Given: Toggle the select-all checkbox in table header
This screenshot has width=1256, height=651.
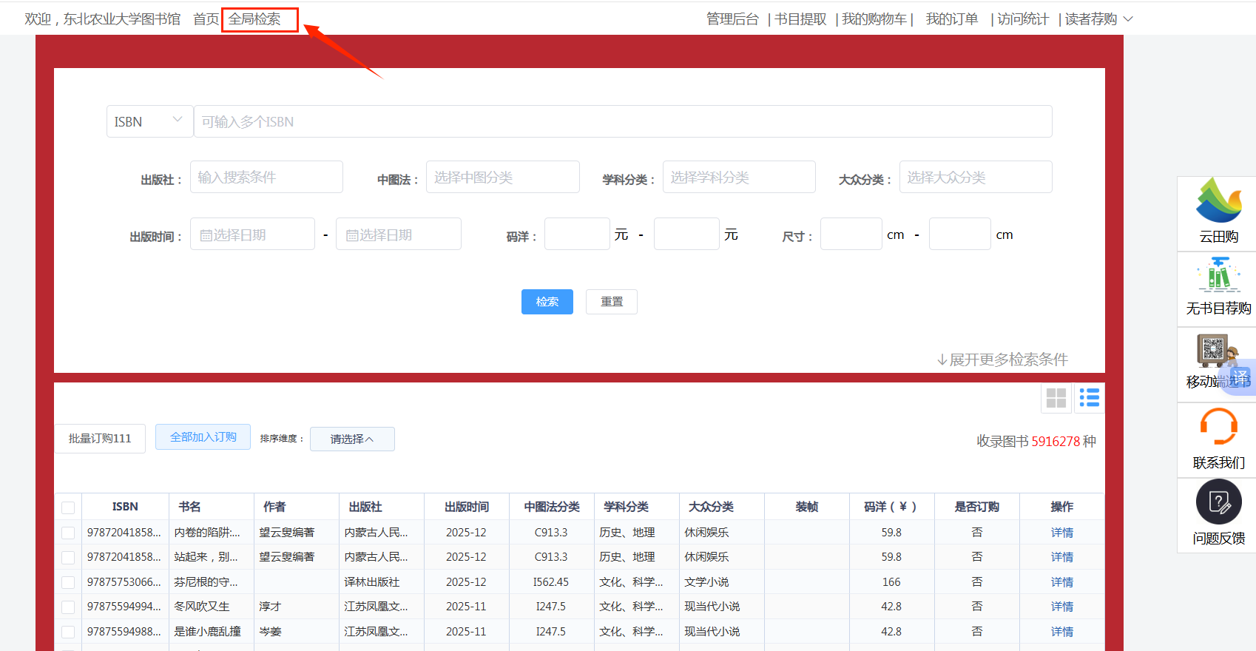Looking at the screenshot, I should (x=68, y=507).
